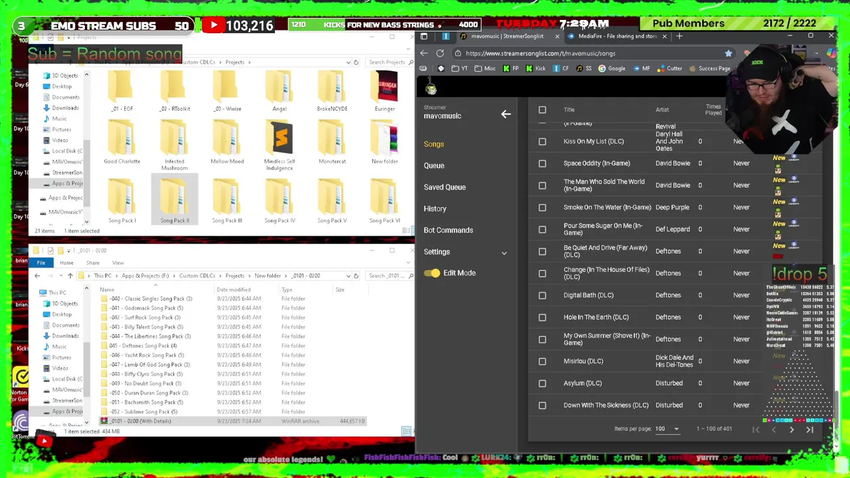Open Bot Commands section
The width and height of the screenshot is (850, 478).
pyautogui.click(x=448, y=230)
